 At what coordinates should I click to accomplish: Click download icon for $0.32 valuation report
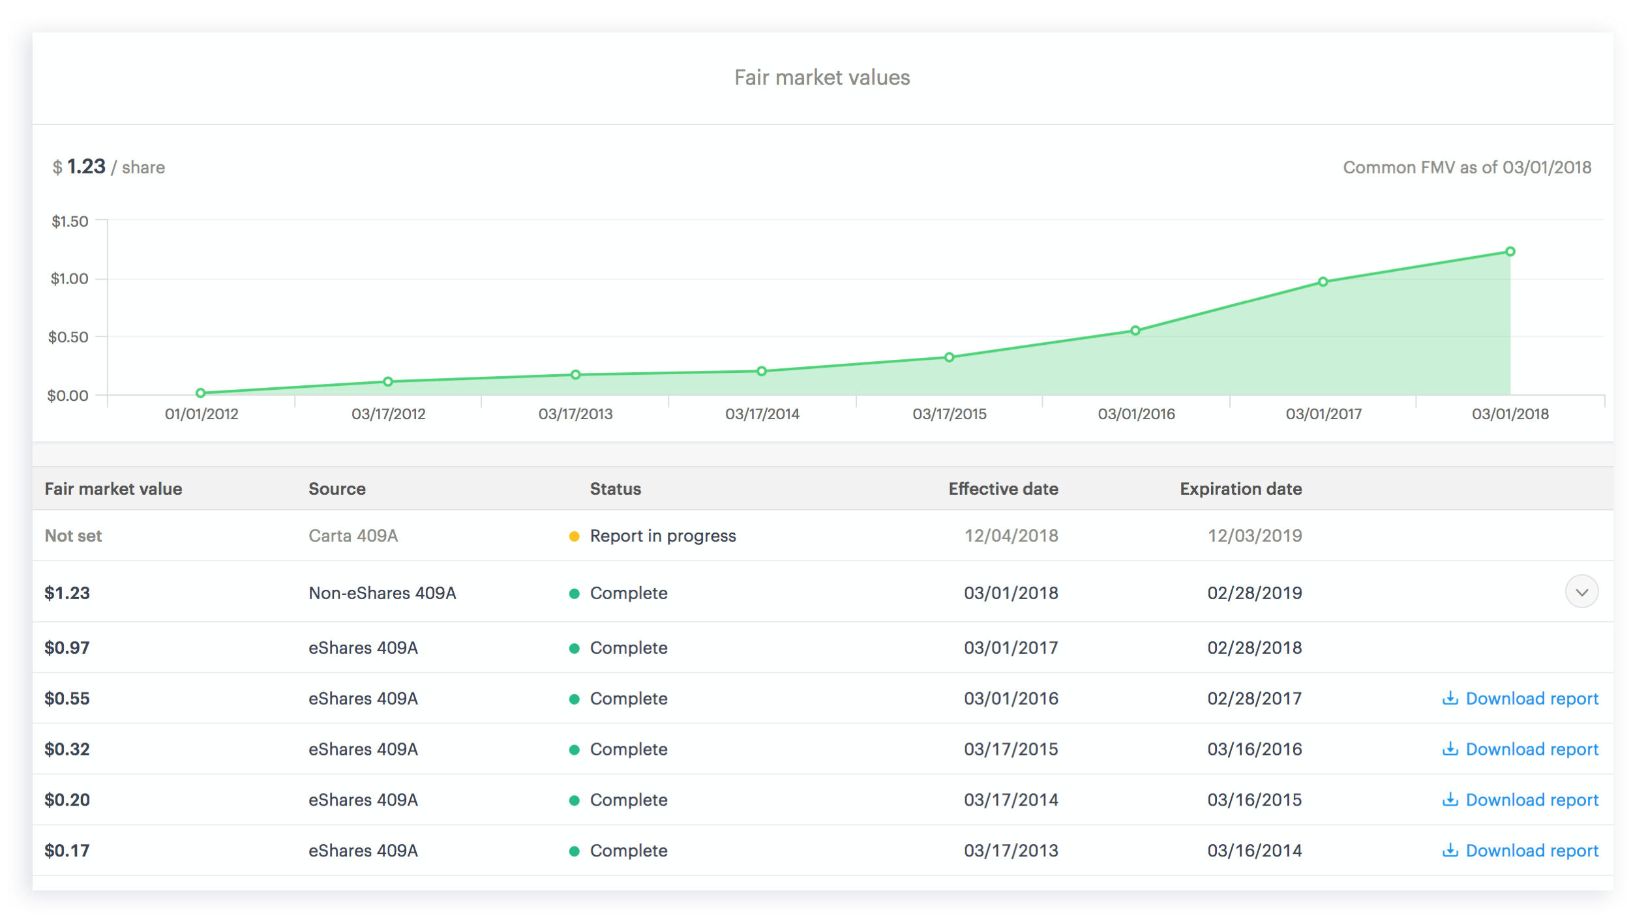[1450, 749]
